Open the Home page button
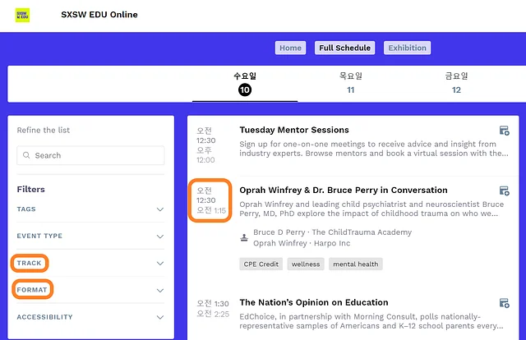The height and width of the screenshot is (340, 526). 290,48
